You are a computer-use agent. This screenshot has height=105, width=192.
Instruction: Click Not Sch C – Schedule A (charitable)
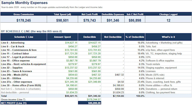coord(21,89)
